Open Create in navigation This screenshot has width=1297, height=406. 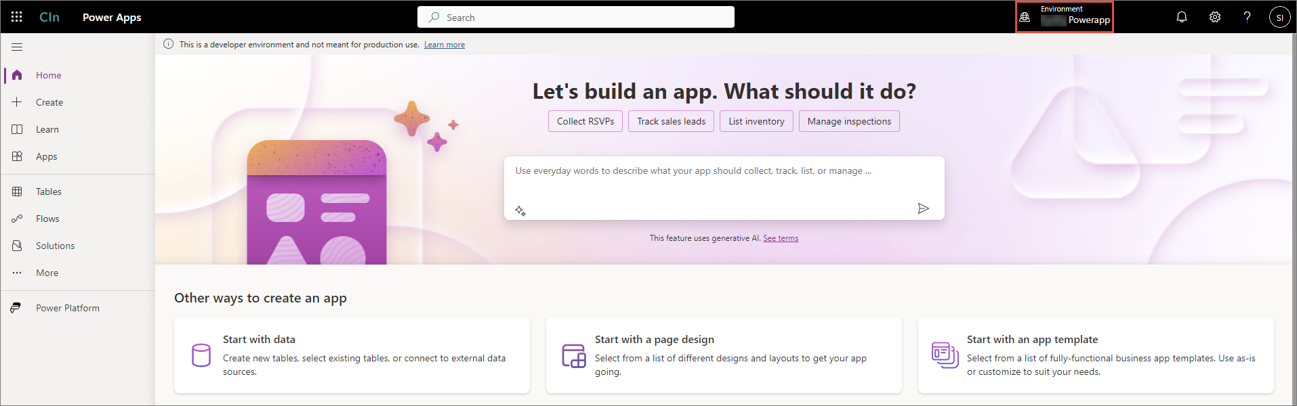[x=78, y=102]
